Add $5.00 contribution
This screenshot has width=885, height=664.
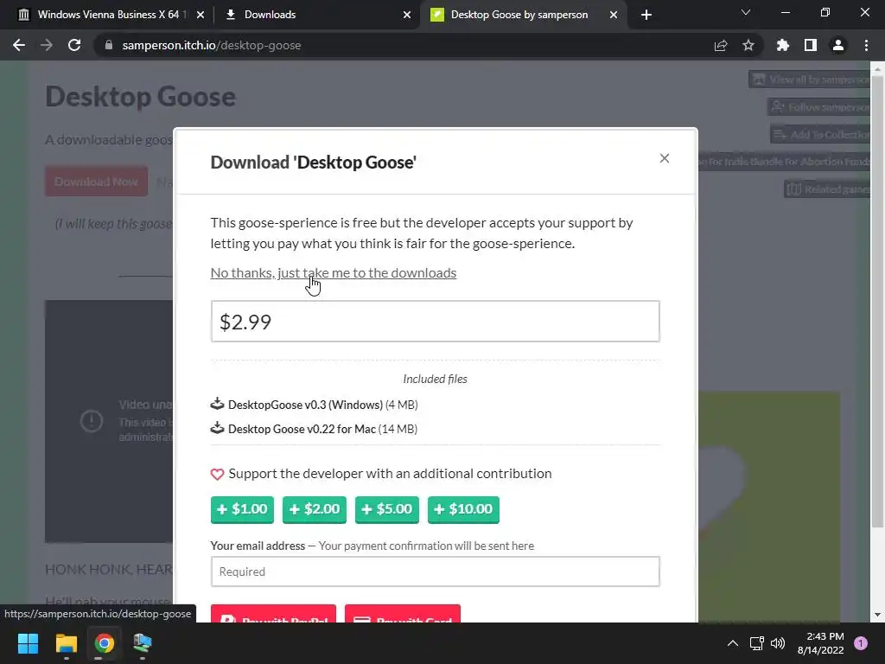387,509
